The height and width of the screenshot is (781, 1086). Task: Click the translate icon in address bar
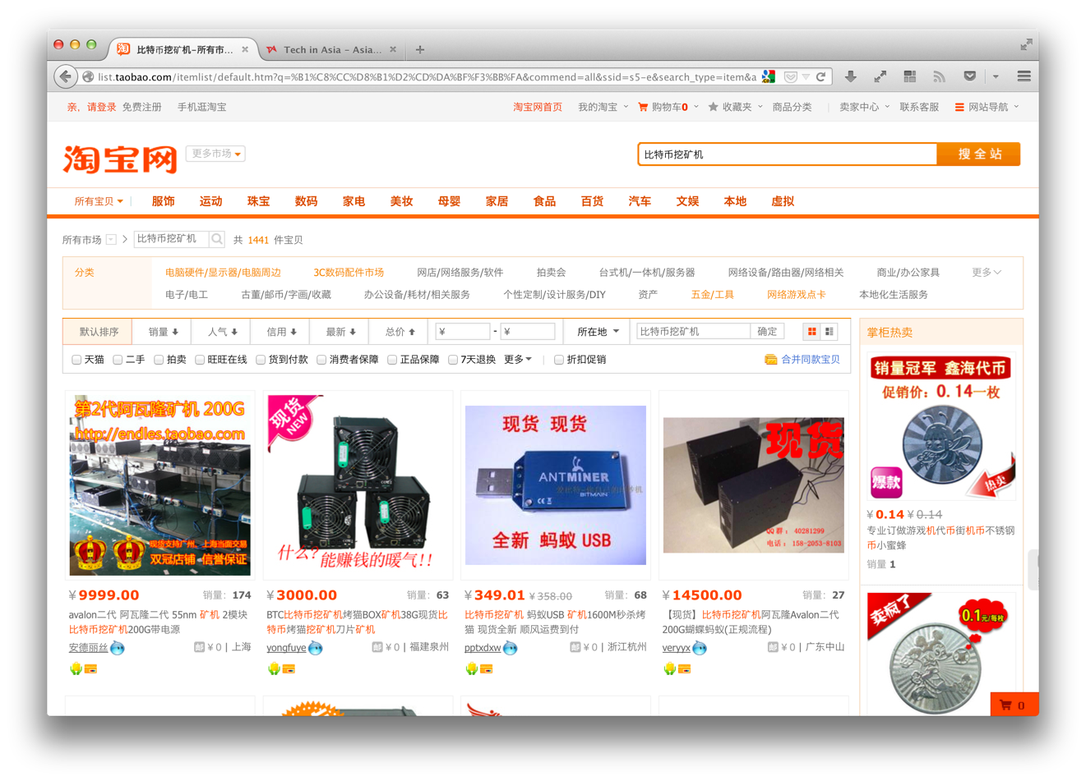pos(769,76)
